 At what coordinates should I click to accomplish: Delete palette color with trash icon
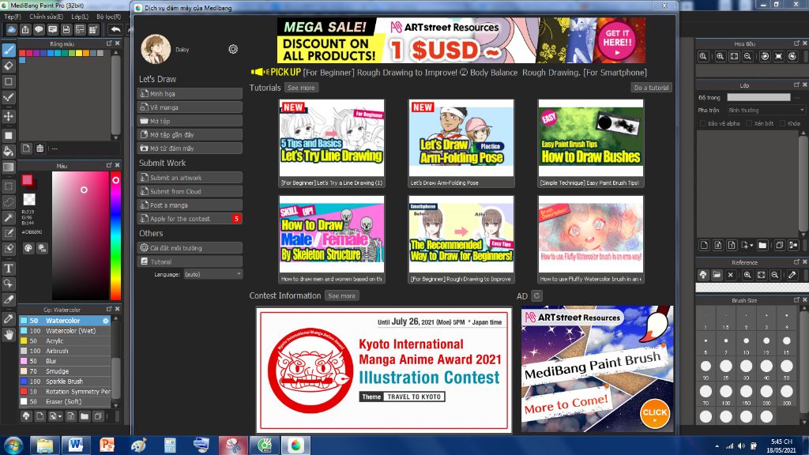point(40,149)
